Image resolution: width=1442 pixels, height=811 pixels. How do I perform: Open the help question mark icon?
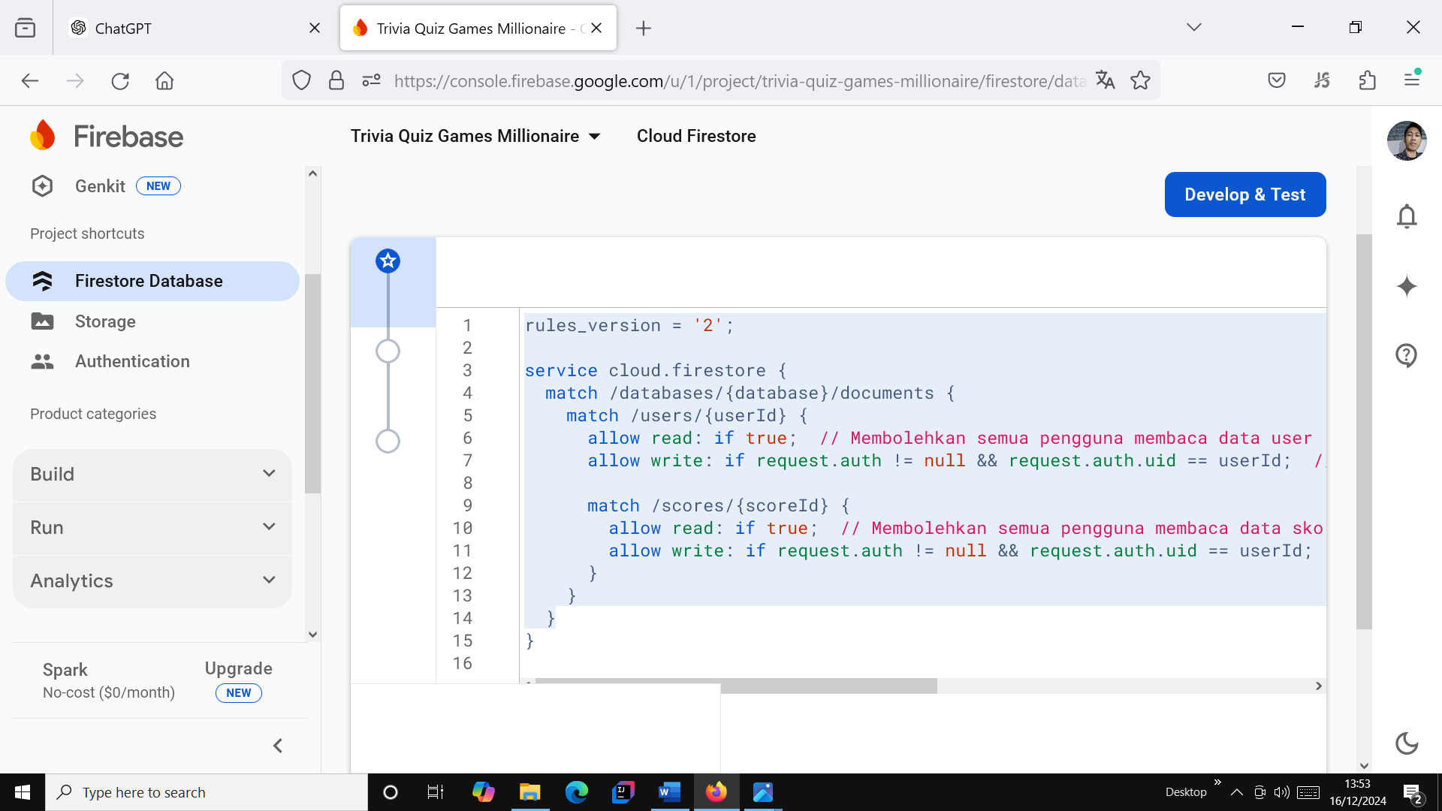coord(1407,355)
